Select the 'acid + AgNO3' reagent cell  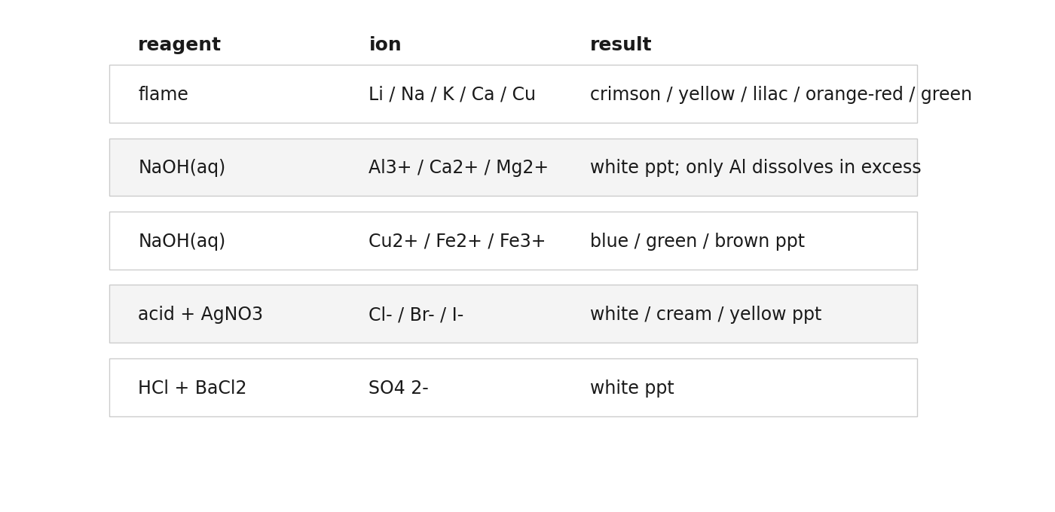pyautogui.click(x=200, y=314)
